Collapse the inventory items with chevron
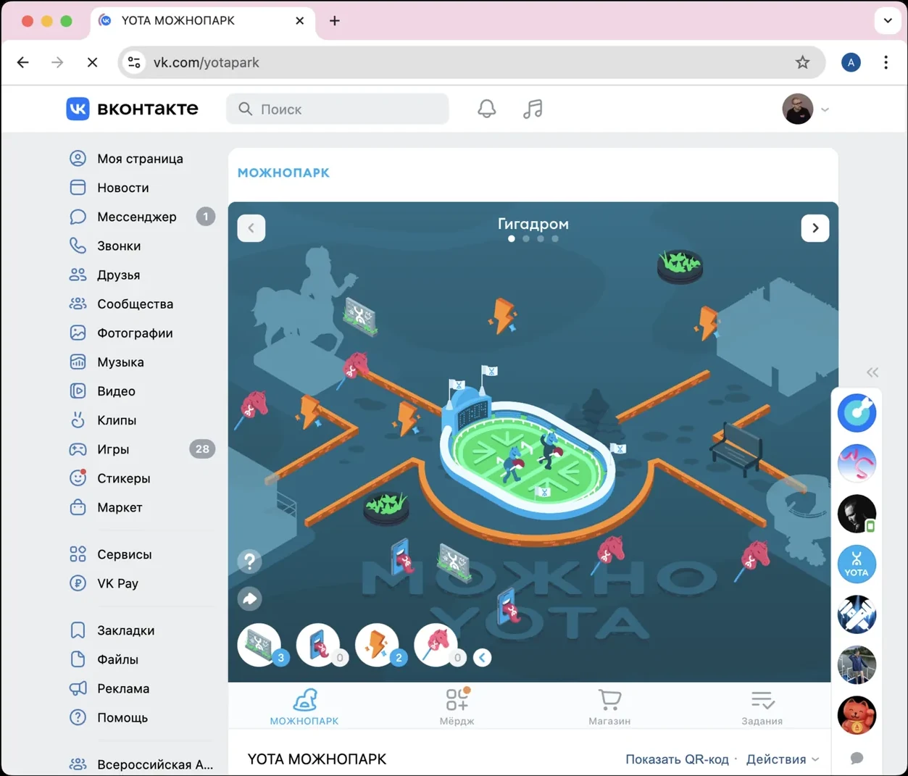The width and height of the screenshot is (908, 776). pos(483,658)
